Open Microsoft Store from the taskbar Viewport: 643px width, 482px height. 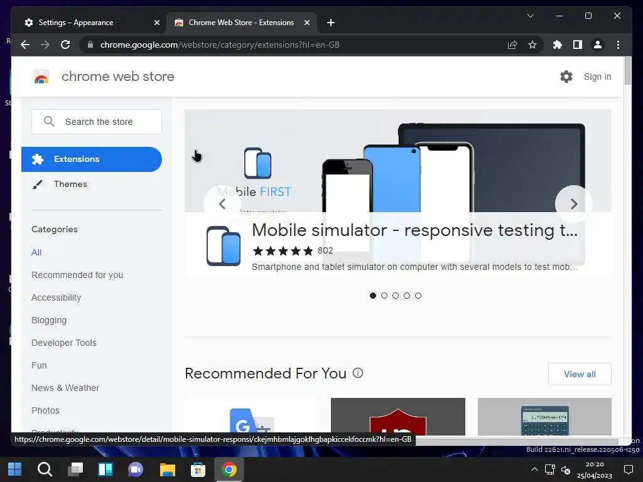coord(198,469)
